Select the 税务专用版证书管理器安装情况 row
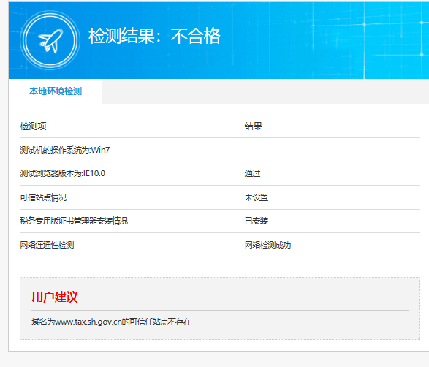 pos(220,221)
